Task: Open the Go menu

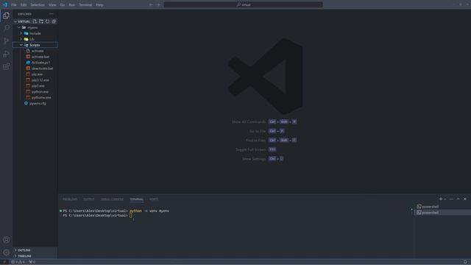Action: point(63,5)
